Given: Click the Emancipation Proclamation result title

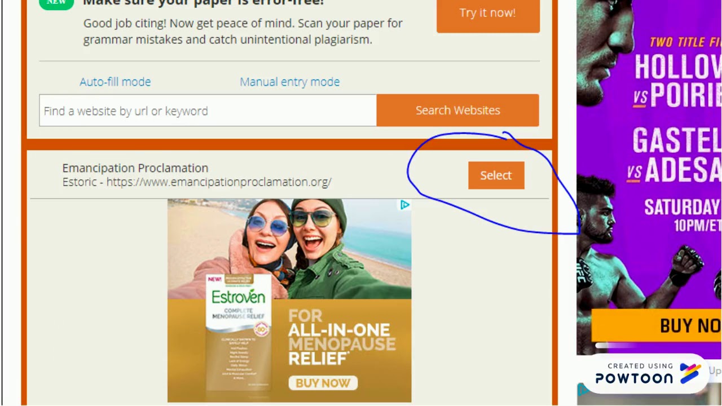Looking at the screenshot, I should (x=135, y=168).
